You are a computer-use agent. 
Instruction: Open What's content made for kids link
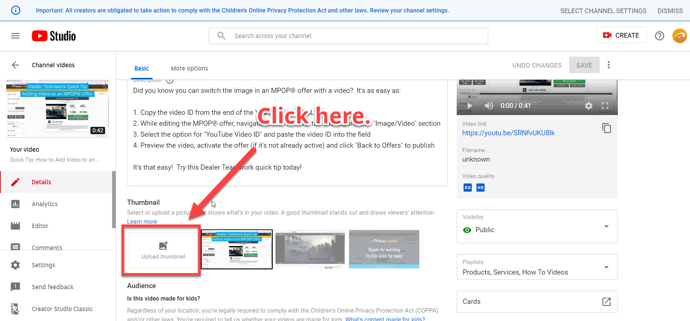point(385,319)
